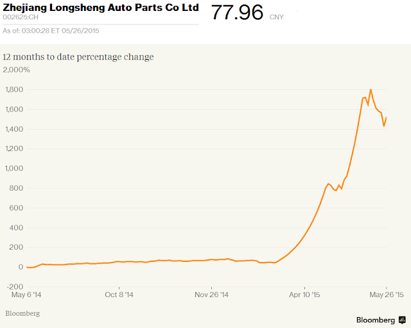The image size is (411, 328).
Task: Click the chart subtitle 12 months to date
Action: point(78,57)
